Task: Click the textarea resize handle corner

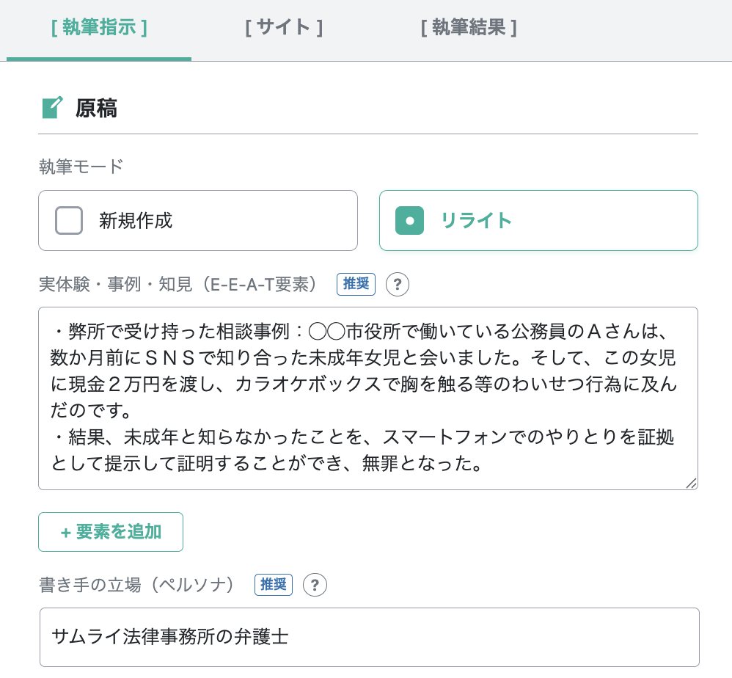Action: point(690,484)
